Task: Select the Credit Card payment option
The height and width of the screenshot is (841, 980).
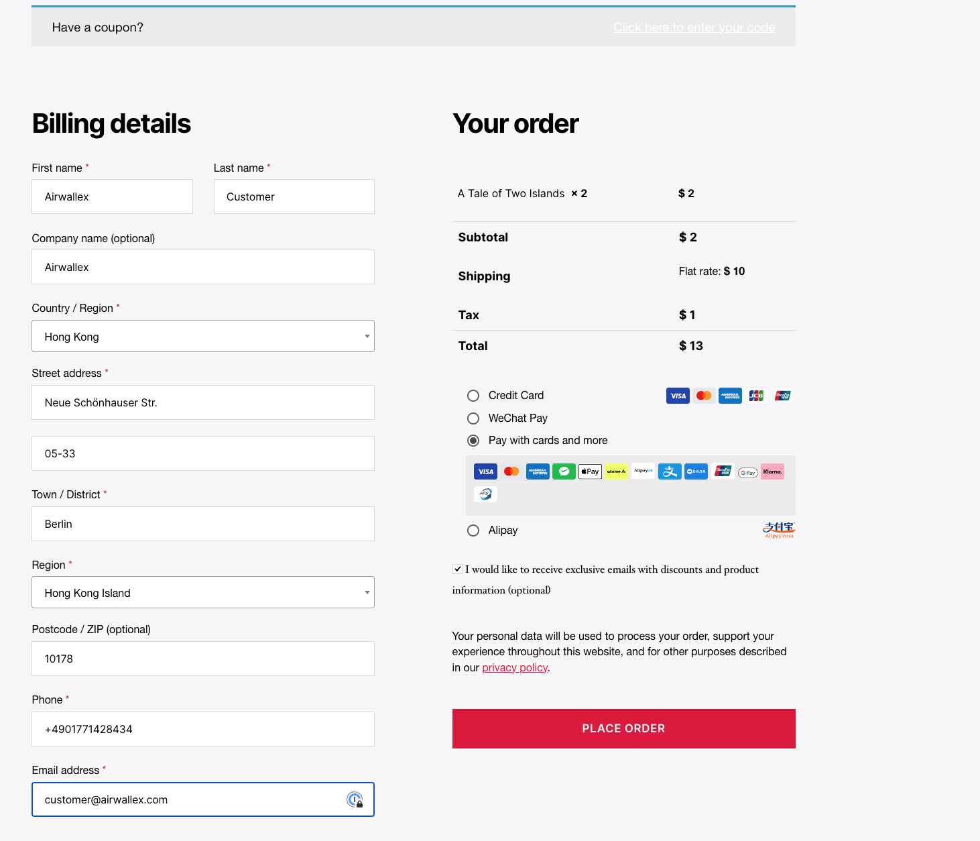Action: (473, 396)
